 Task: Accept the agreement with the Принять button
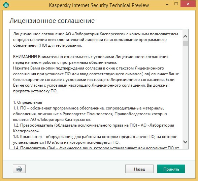point(171,169)
